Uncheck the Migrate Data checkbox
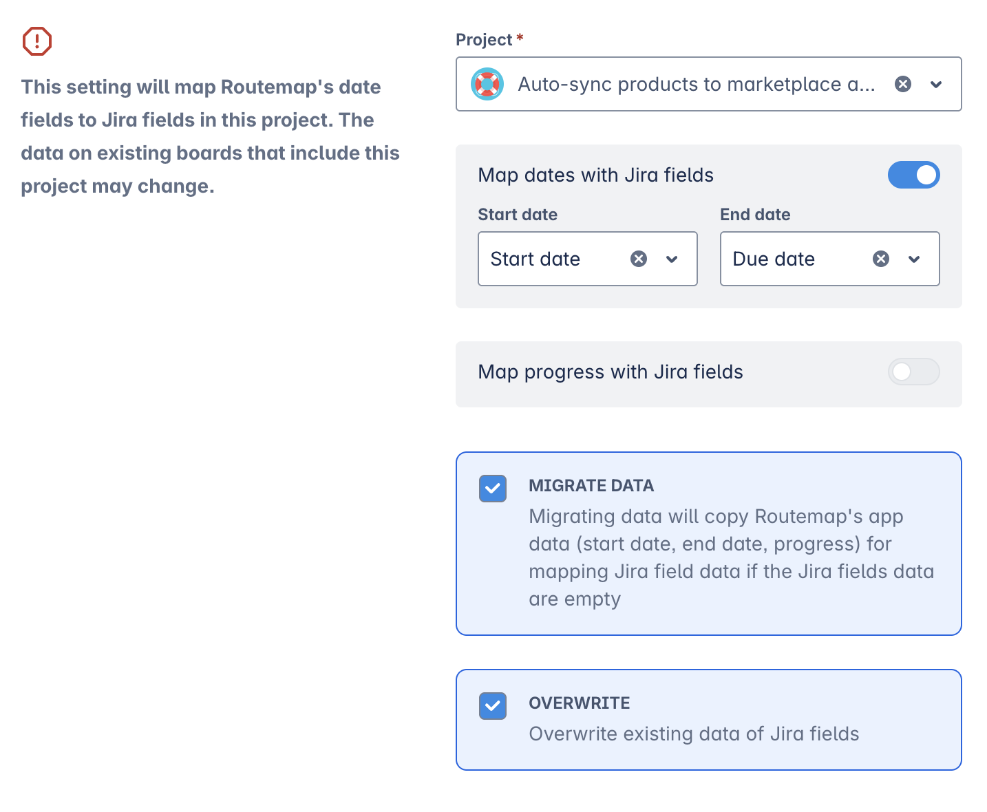This screenshot has width=987, height=812. tap(493, 489)
